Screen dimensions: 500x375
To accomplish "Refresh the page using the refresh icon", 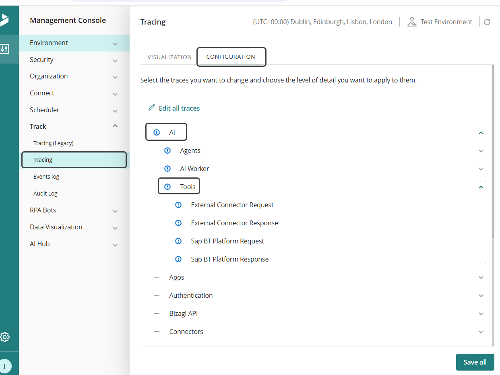I will (x=487, y=22).
